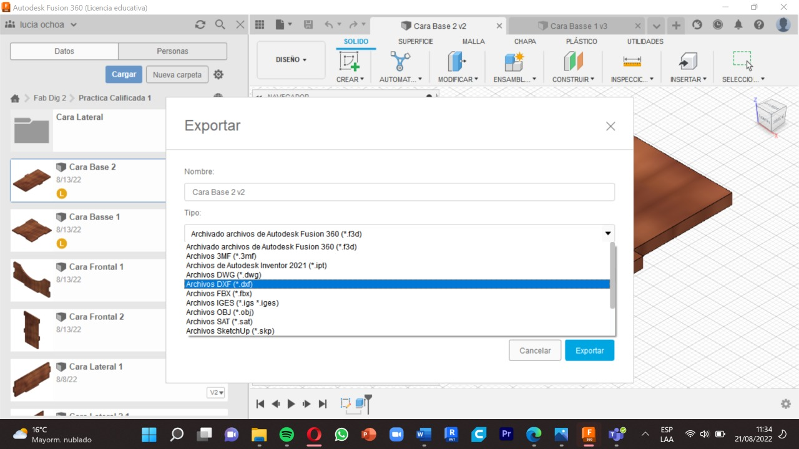Click the Ensamblar new component icon
799x449 pixels.
tap(514, 61)
